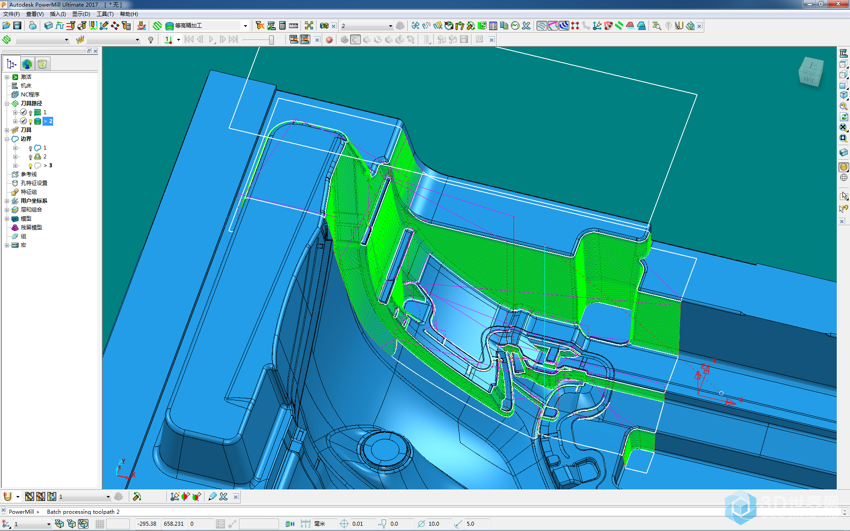Select 参考线 in the explorer tree
Viewport: 850px width, 531px height.
(x=29, y=174)
